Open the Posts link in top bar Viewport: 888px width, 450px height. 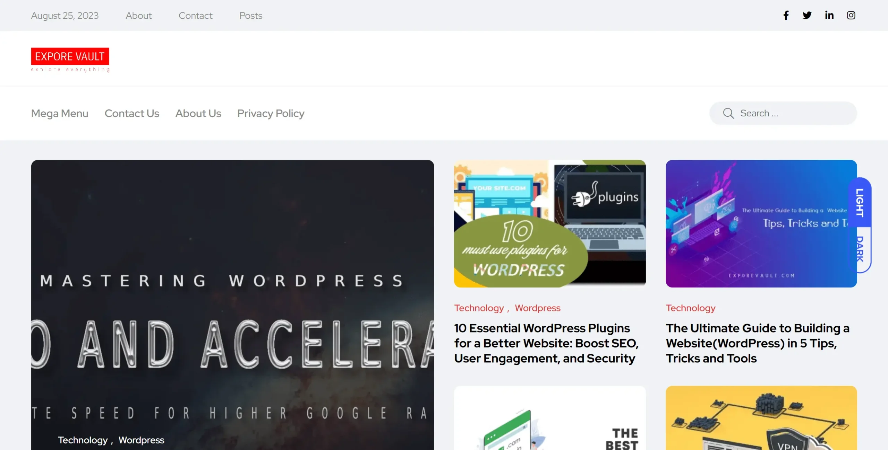click(x=251, y=16)
